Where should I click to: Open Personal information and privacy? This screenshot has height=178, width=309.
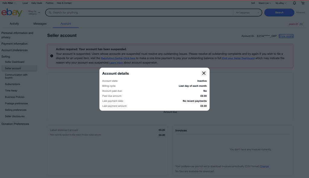[x=17, y=35]
